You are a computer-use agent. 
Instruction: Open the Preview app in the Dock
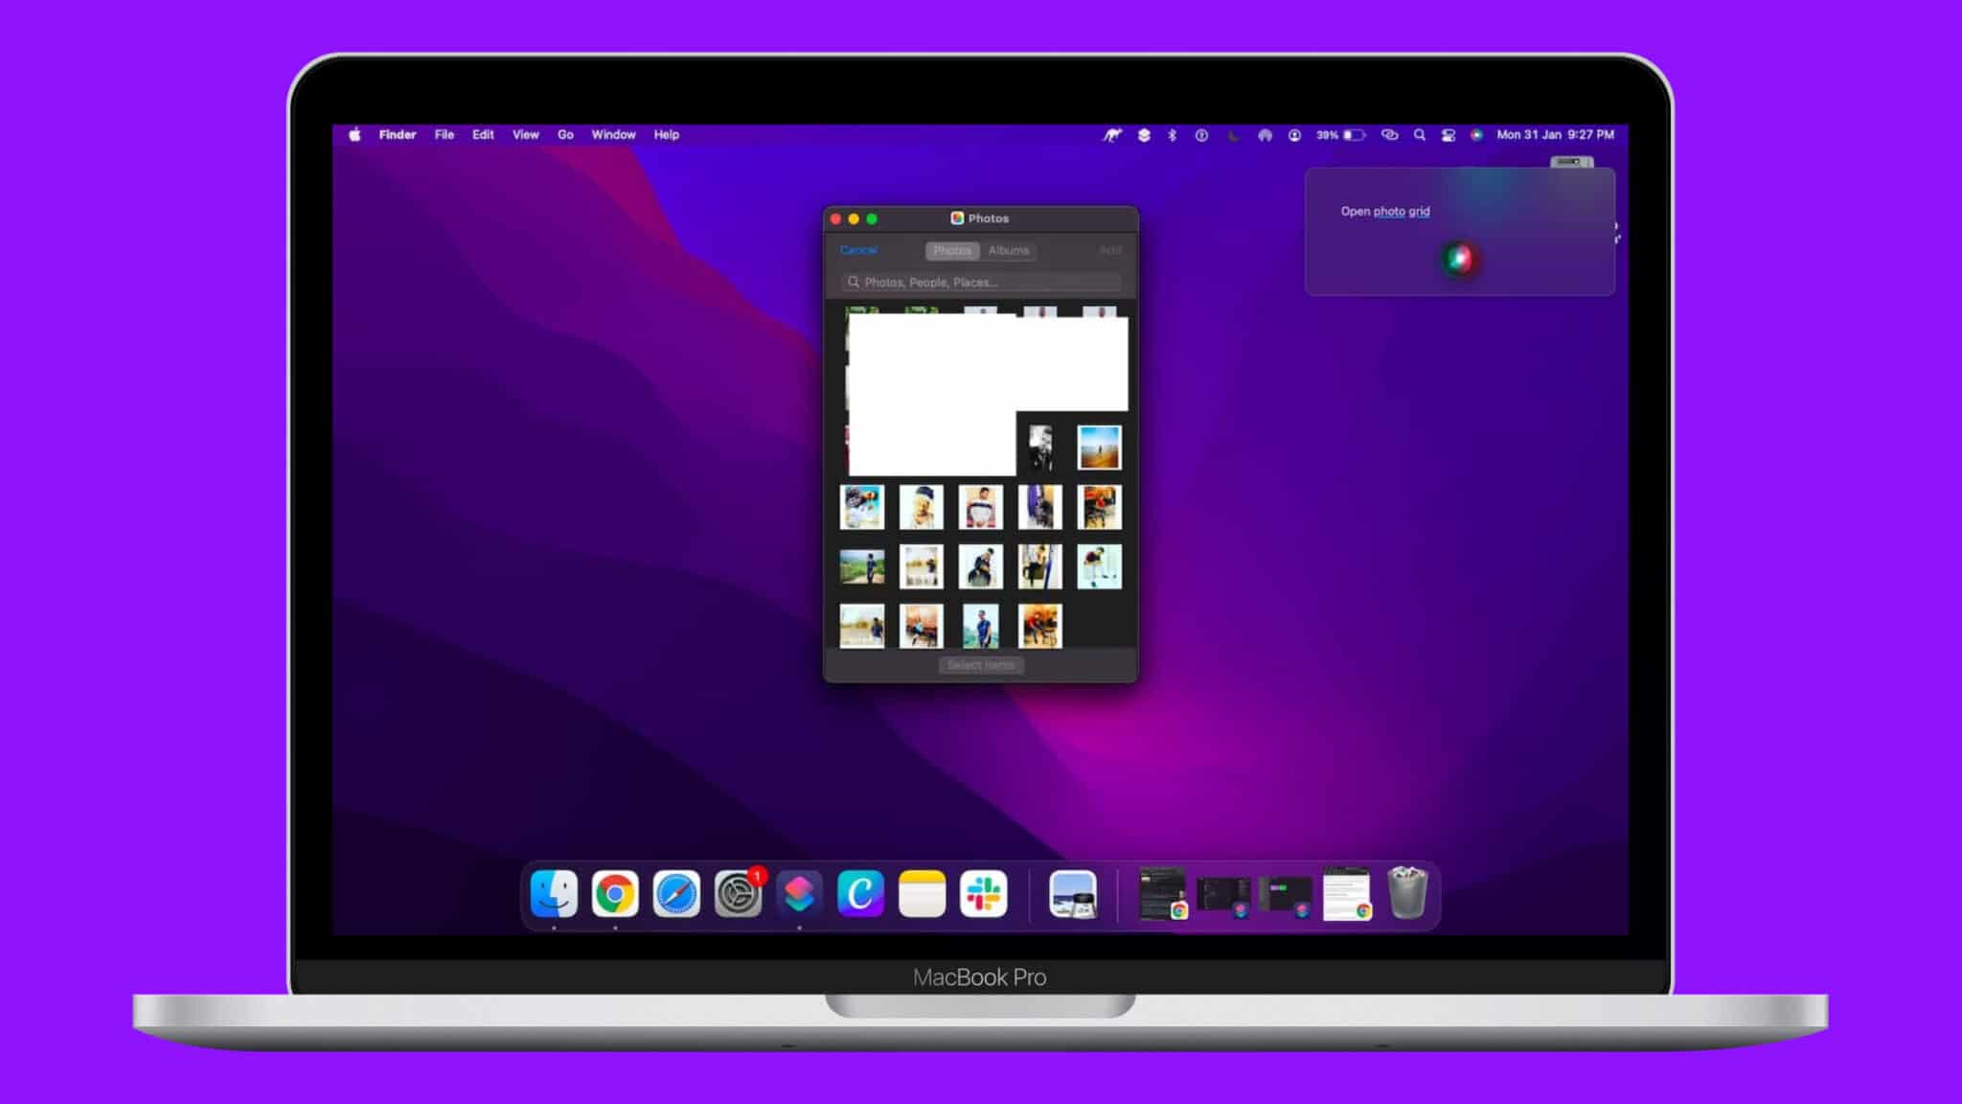coord(1072,894)
